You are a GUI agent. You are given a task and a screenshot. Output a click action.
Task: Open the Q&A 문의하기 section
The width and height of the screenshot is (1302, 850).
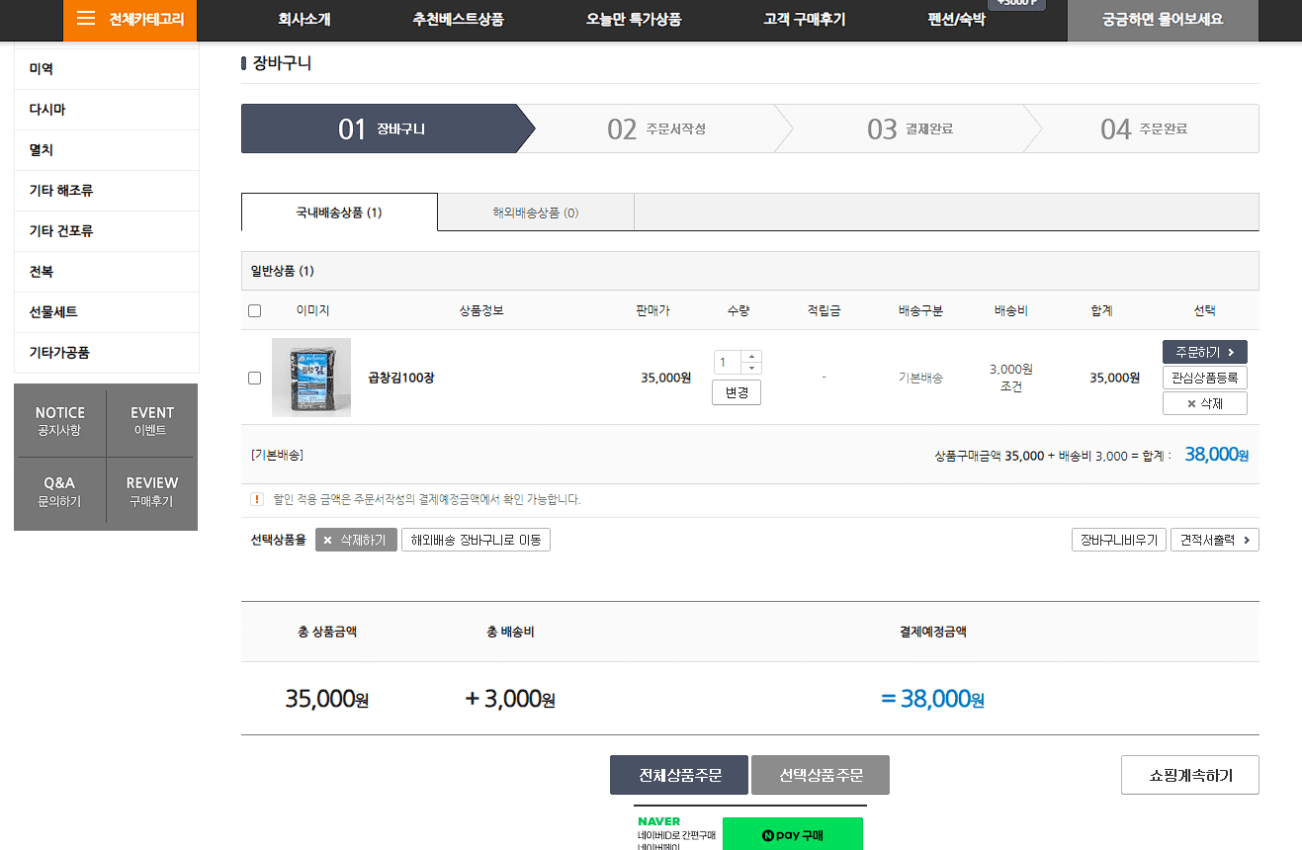pyautogui.click(x=60, y=490)
